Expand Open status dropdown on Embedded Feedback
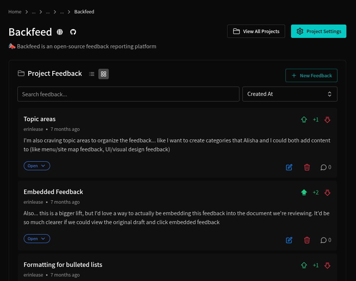The height and width of the screenshot is (281, 356). pos(37,239)
